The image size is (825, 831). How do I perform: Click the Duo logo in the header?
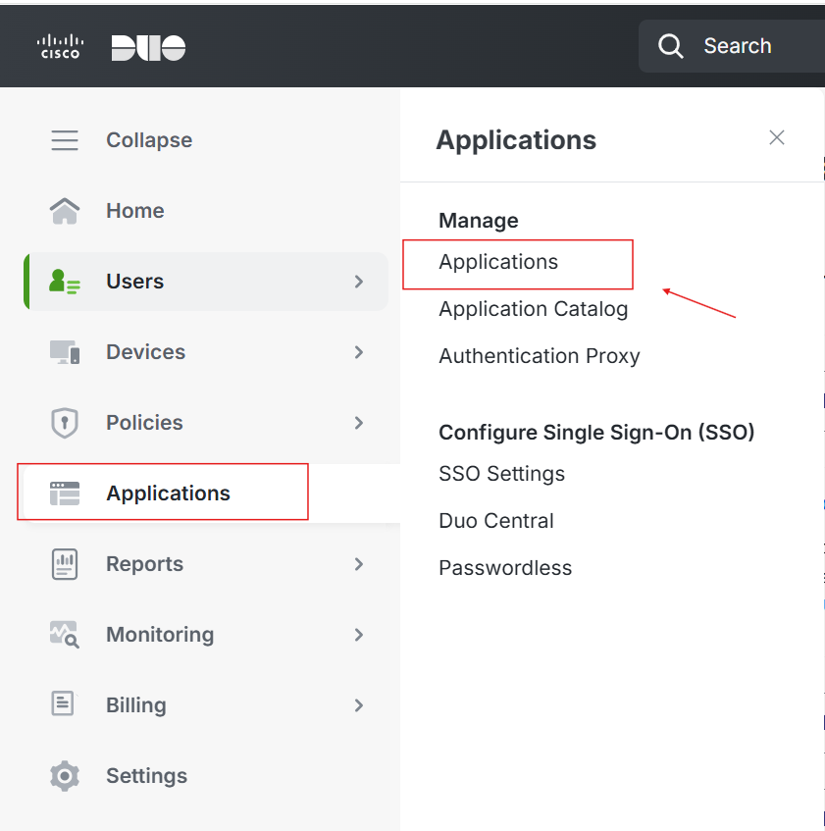[148, 48]
